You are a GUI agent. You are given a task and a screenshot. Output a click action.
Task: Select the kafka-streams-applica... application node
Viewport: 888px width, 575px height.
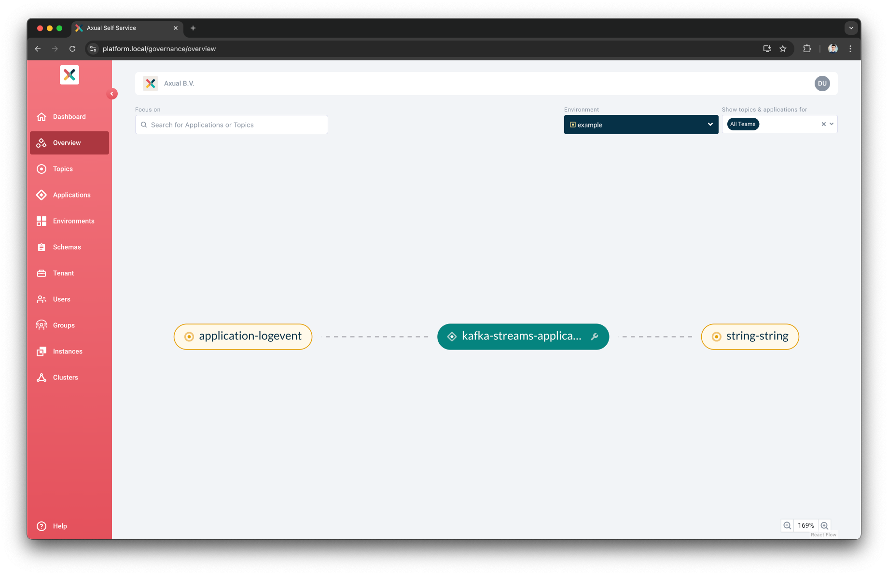coord(523,337)
